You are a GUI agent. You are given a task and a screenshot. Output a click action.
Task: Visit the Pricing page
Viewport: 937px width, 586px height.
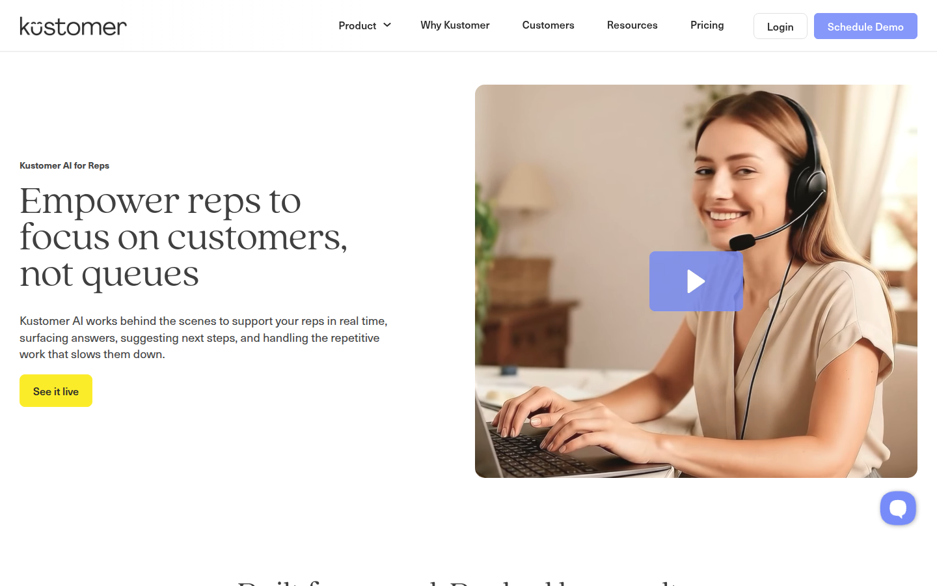(x=707, y=25)
